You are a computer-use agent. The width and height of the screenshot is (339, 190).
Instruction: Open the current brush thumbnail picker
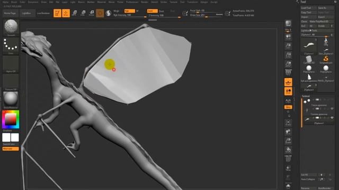(11, 27)
